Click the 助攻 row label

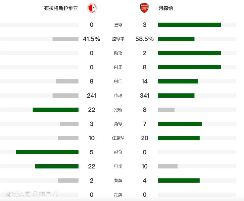(118, 53)
